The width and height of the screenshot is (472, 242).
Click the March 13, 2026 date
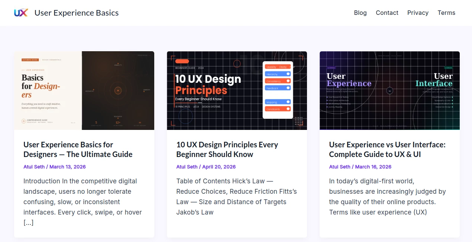point(68,167)
